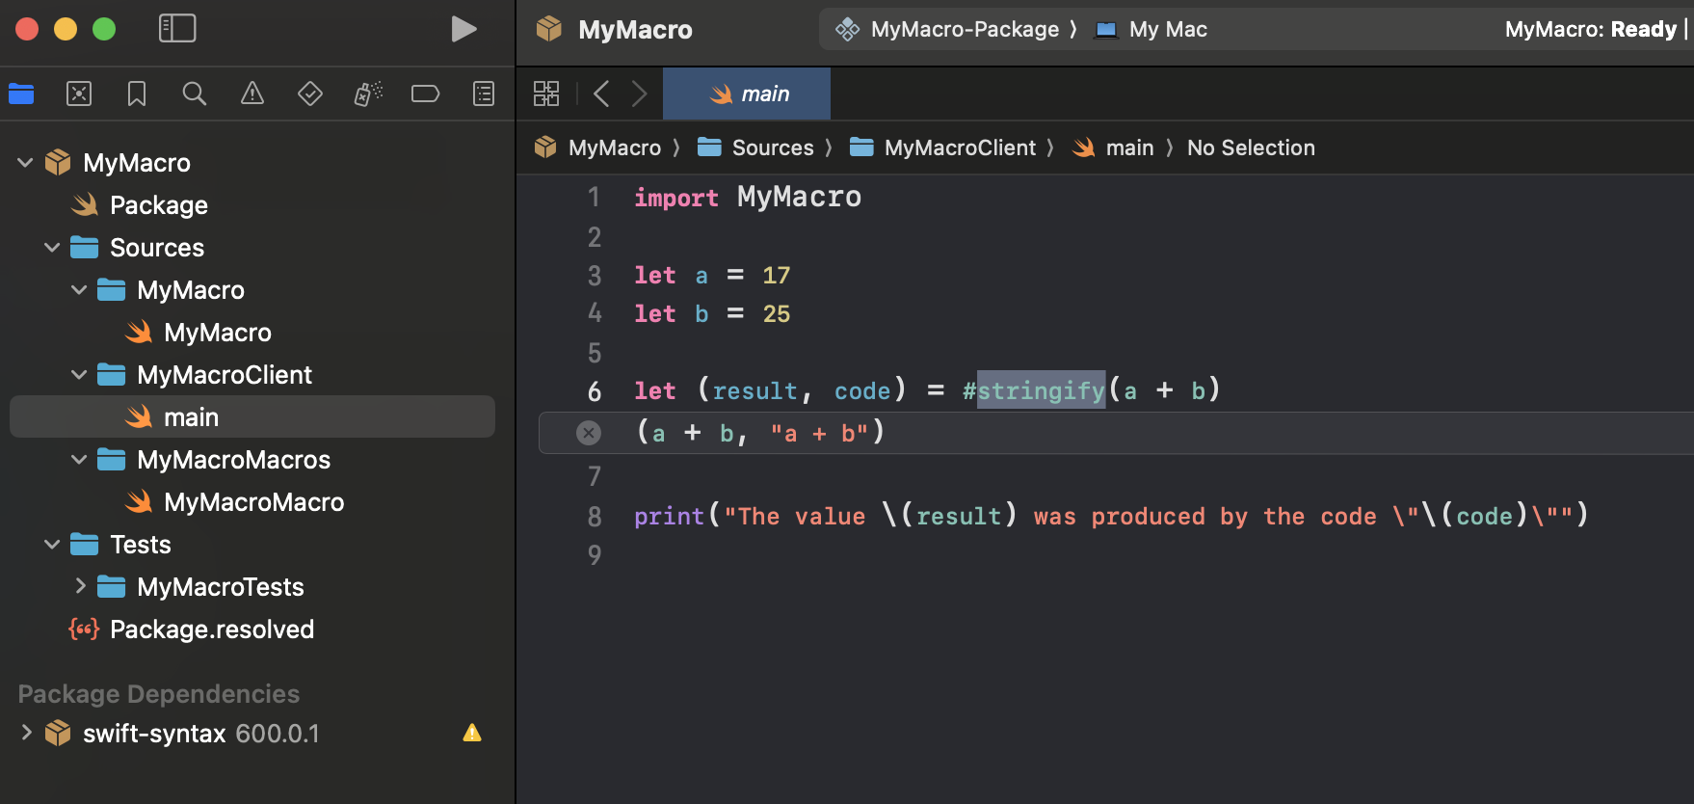Select the MyMacro folder under Sources
This screenshot has height=804, width=1694.
pyautogui.click(x=252, y=289)
